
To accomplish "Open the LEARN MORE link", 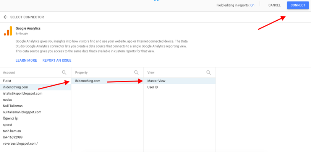I will (x=26, y=60).
